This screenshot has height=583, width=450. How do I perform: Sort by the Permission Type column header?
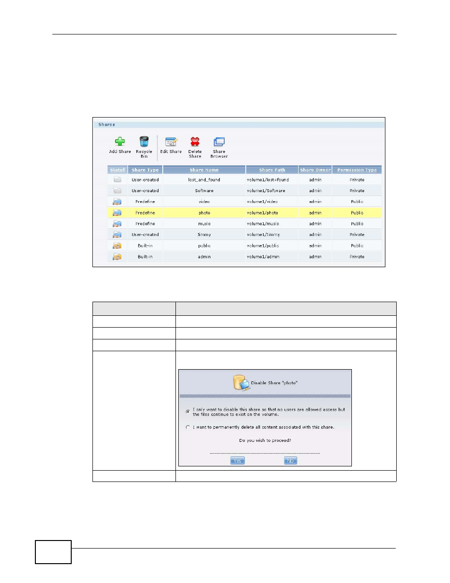click(x=357, y=170)
